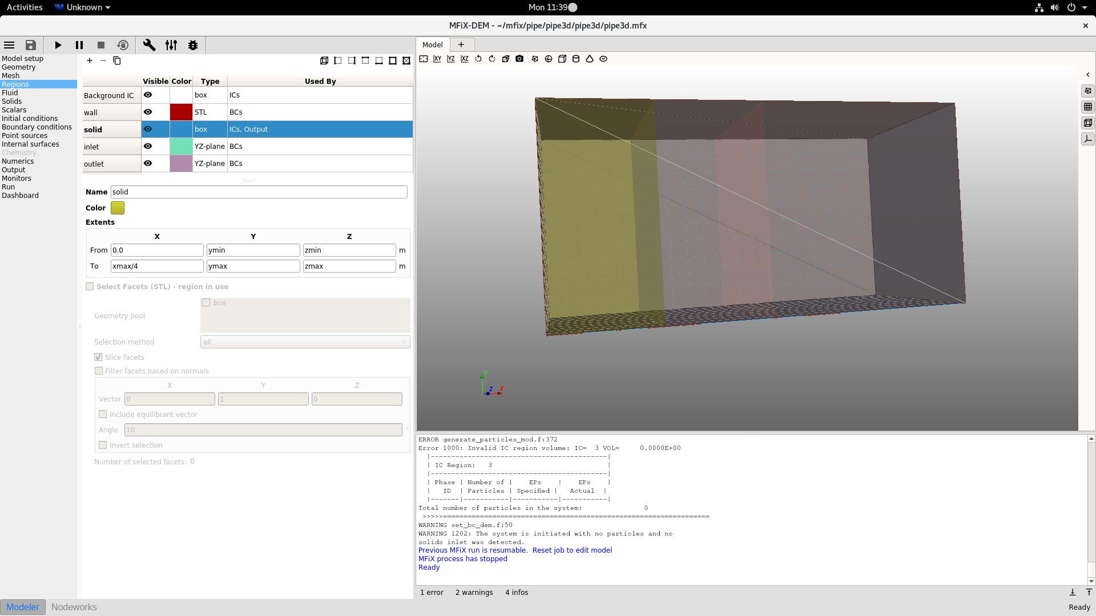This screenshot has width=1096, height=616.
Task: Take a screenshot with camera icon
Action: click(519, 59)
